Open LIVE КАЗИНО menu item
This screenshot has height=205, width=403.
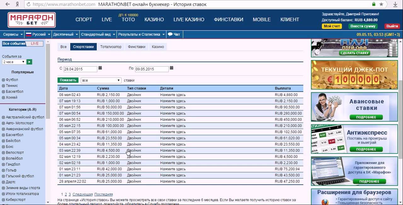pyautogui.click(x=189, y=19)
